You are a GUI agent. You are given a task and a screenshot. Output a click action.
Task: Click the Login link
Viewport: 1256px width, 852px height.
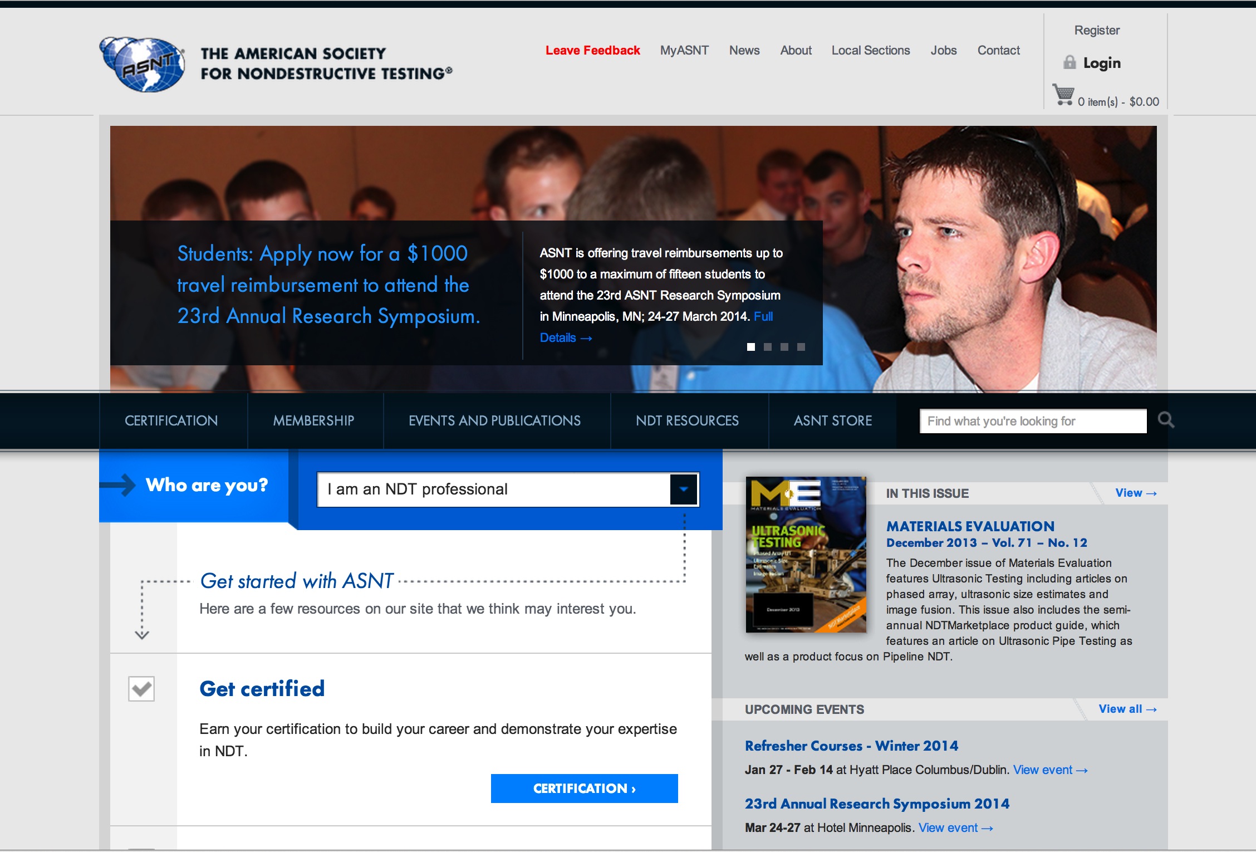(1102, 63)
